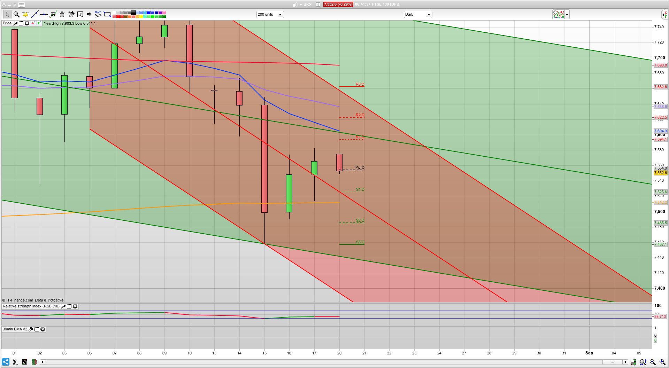Click the auto-zoom magnifier icon
The width and height of the screenshot is (669, 368).
coord(643,362)
